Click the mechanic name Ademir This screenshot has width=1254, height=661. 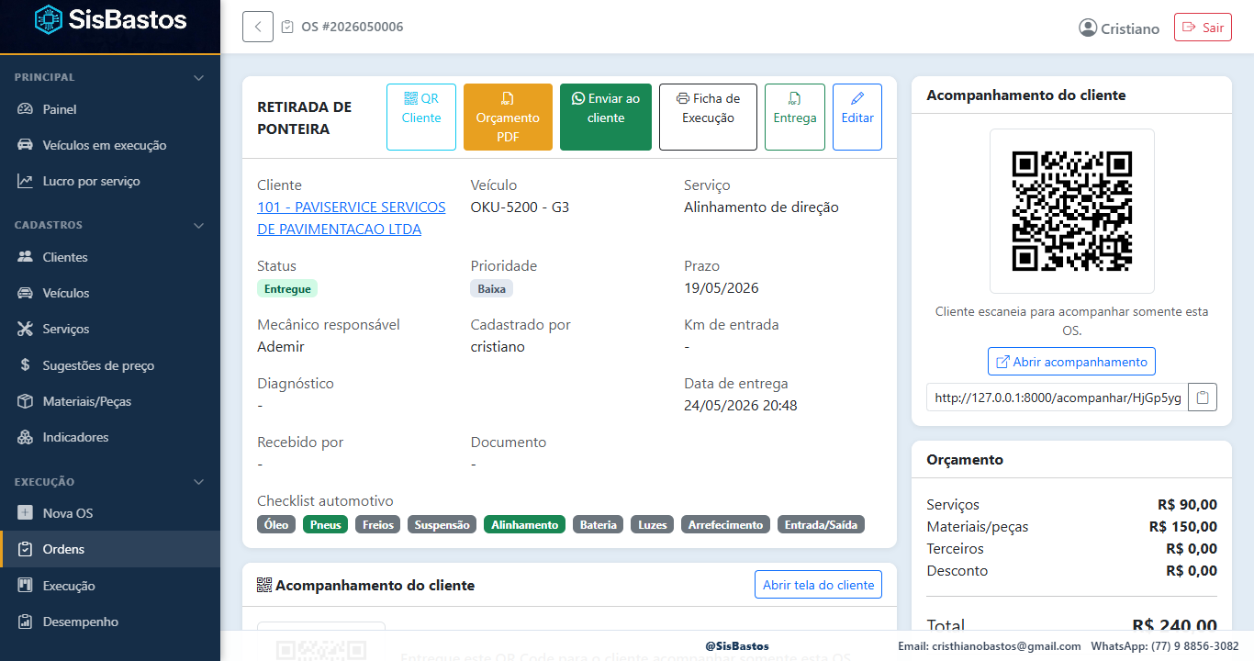point(281,347)
